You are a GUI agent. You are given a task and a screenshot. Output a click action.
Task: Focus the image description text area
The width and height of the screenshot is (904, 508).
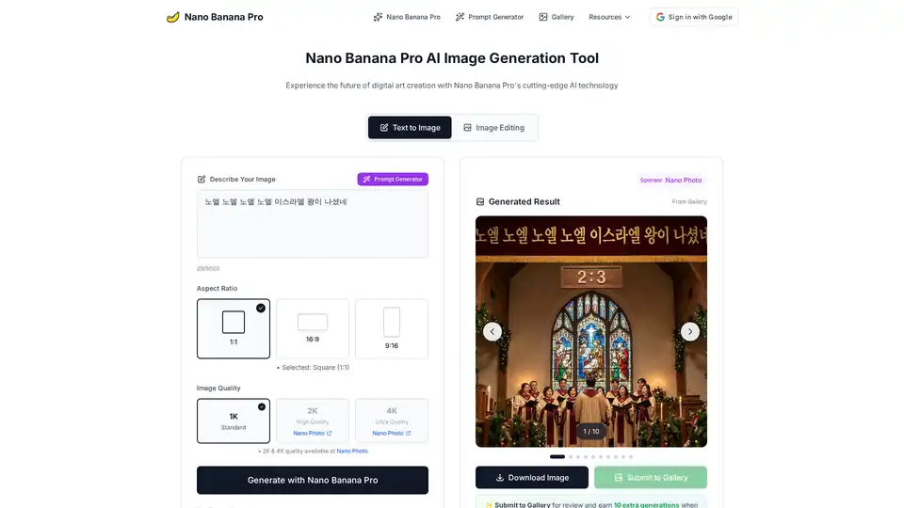coord(313,224)
